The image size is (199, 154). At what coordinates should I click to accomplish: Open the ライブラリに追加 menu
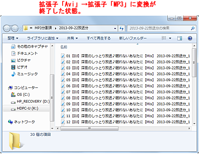43,38
